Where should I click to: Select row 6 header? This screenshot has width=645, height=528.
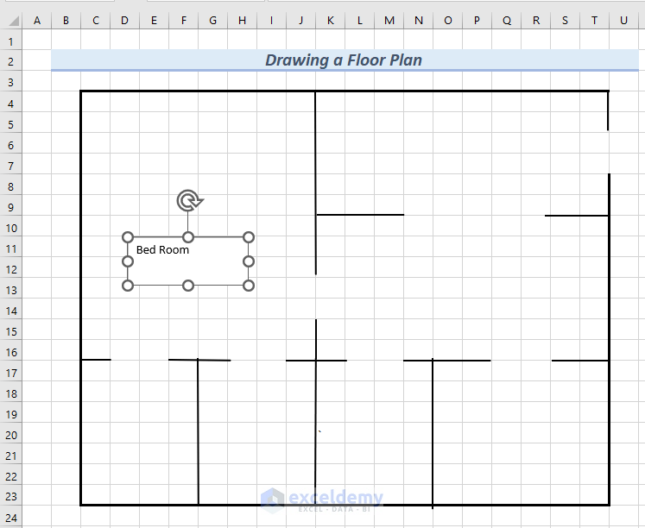click(10, 145)
